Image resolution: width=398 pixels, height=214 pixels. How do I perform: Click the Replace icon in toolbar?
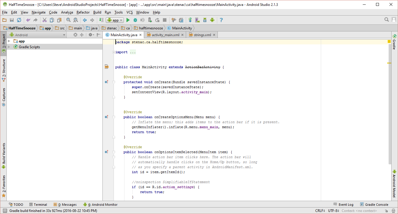pos(76,20)
